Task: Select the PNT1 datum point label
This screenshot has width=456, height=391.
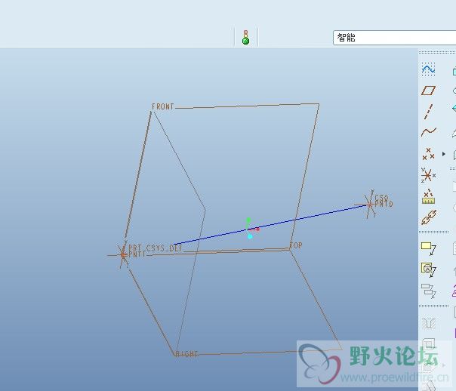Action: [137, 254]
